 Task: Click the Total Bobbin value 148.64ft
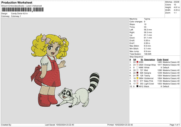click(148, 54)
